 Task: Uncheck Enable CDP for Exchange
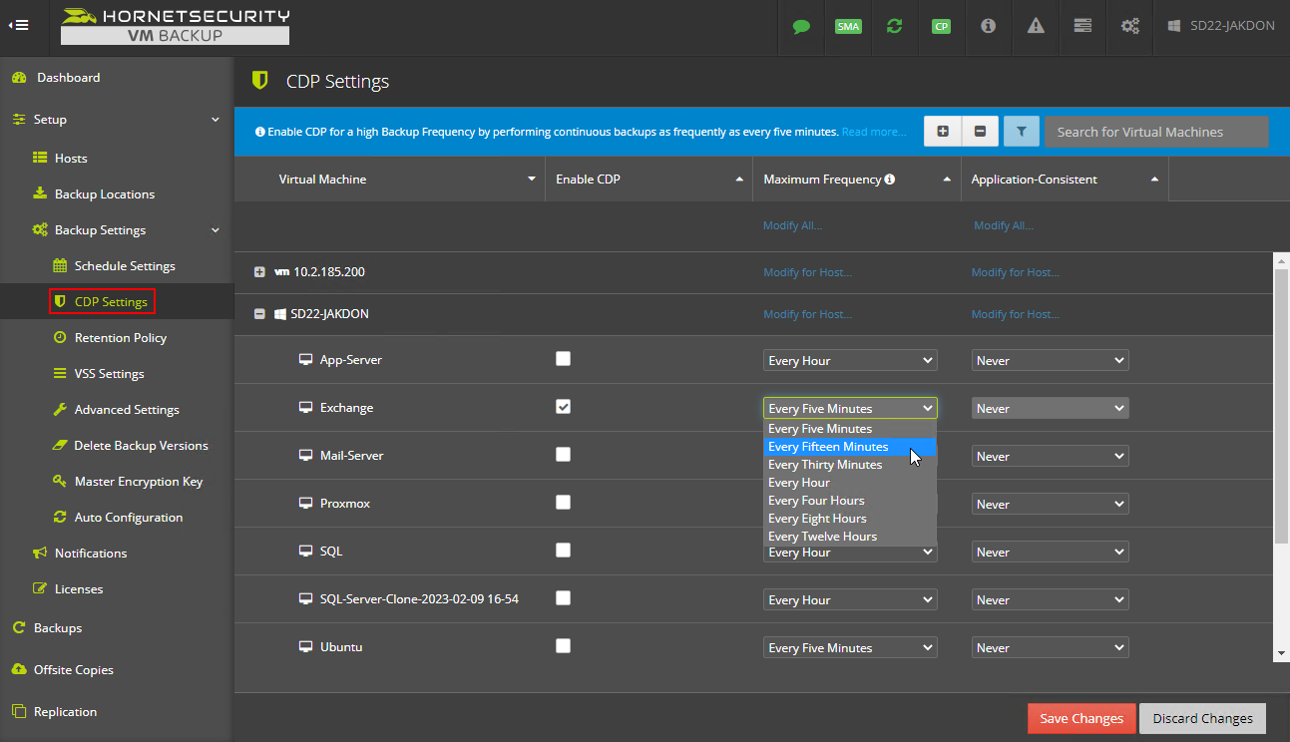[x=563, y=407]
